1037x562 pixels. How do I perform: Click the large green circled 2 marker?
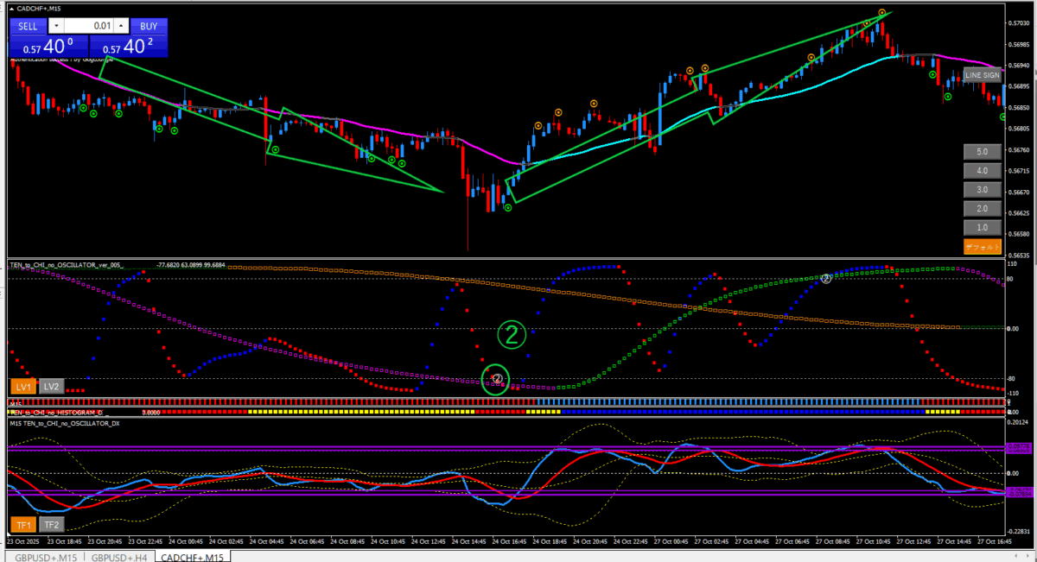pos(512,335)
